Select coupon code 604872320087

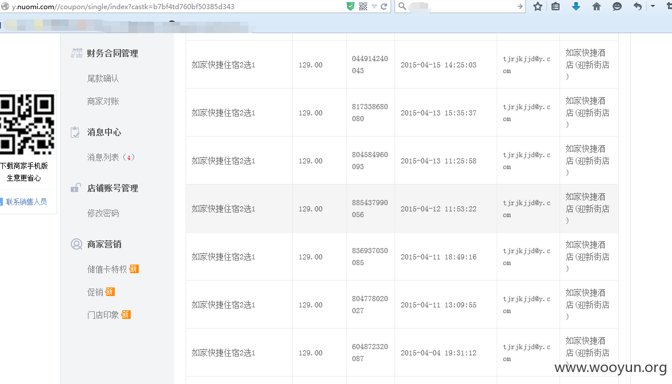(370, 353)
